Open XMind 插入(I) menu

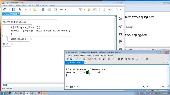25,5
